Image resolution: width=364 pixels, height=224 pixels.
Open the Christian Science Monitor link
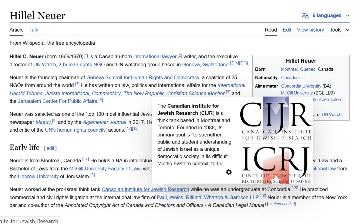point(196,93)
